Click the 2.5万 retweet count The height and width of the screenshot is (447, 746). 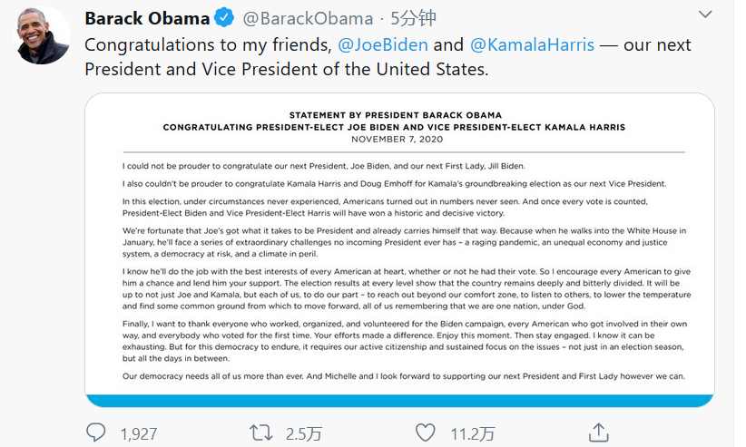click(x=304, y=433)
